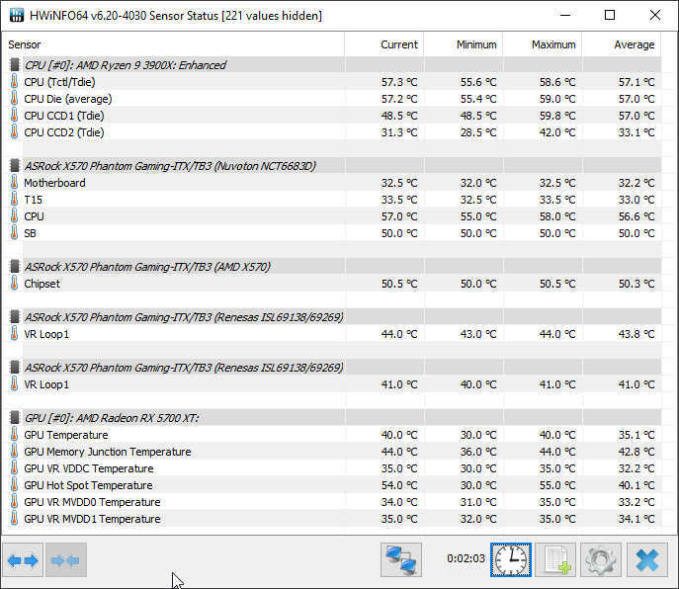This screenshot has height=589, width=679.
Task: Click the logging sheet with plus icon
Action: tap(555, 560)
